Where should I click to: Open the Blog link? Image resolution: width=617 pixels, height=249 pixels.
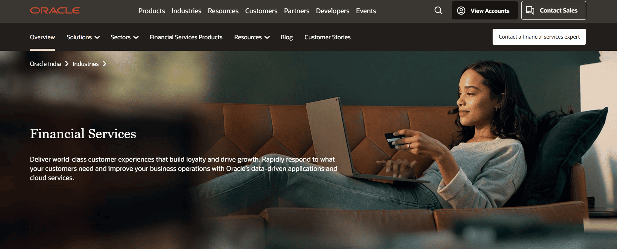tap(286, 37)
